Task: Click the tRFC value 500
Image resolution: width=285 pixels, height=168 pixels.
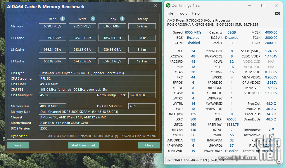Action: tap(193, 119)
